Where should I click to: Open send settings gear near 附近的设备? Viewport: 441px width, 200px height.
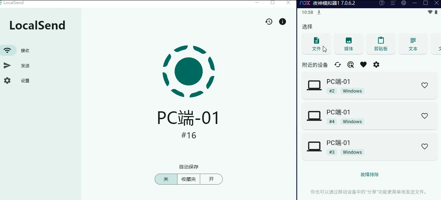376,65
